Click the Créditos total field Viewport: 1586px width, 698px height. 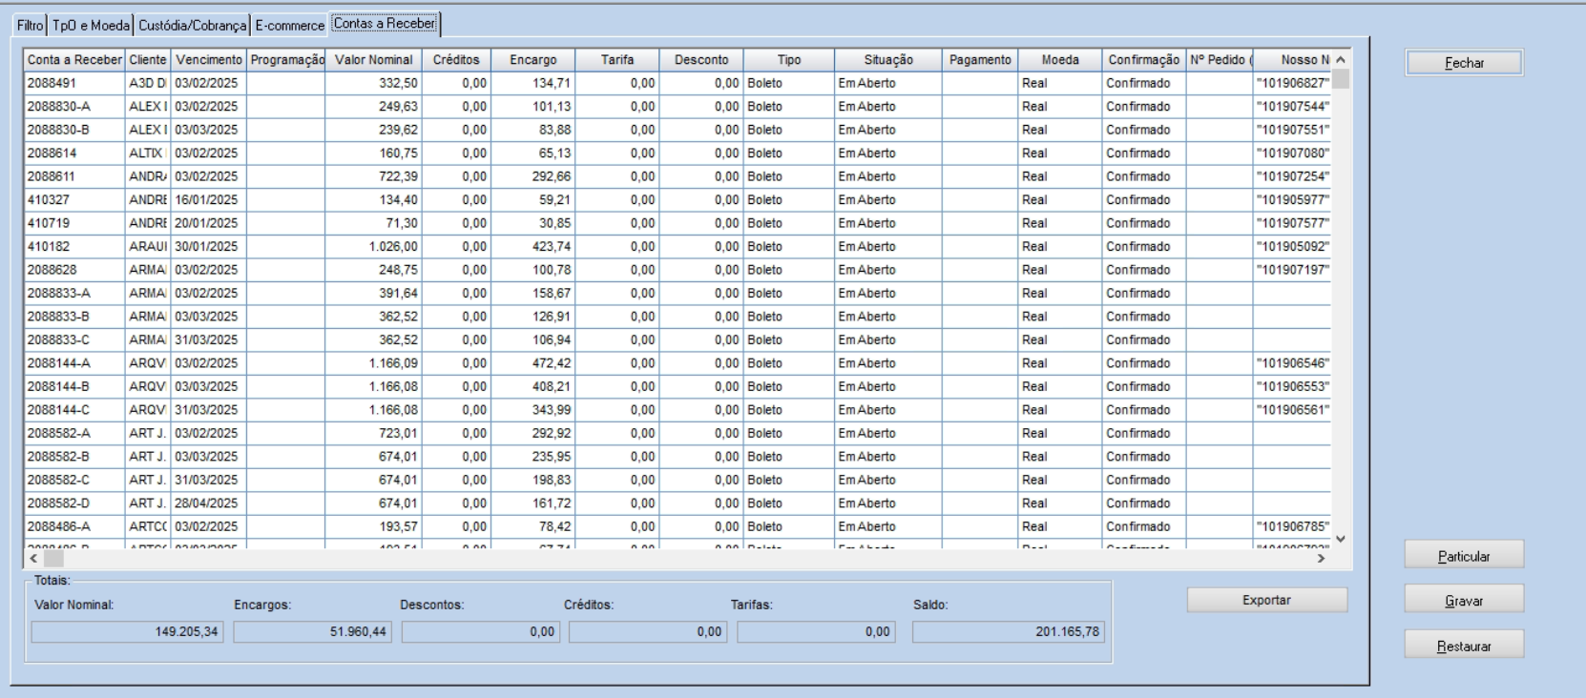(648, 632)
